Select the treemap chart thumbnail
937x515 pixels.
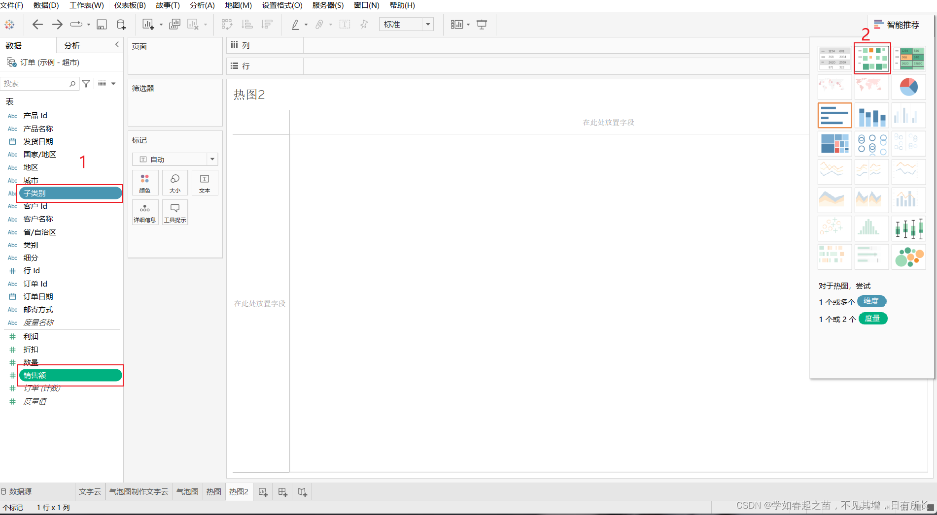834,144
